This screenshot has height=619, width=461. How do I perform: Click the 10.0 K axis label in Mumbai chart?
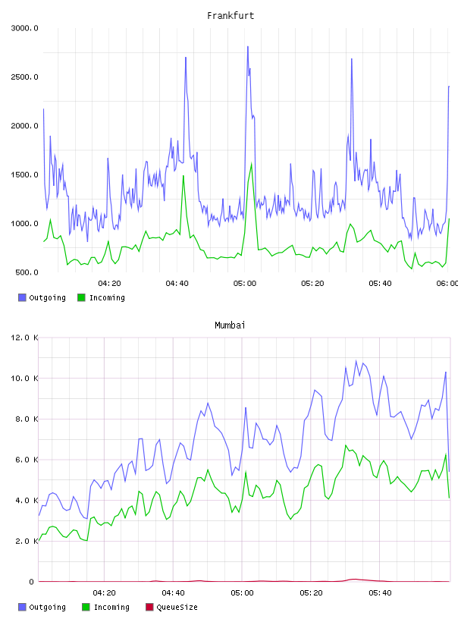(x=24, y=379)
